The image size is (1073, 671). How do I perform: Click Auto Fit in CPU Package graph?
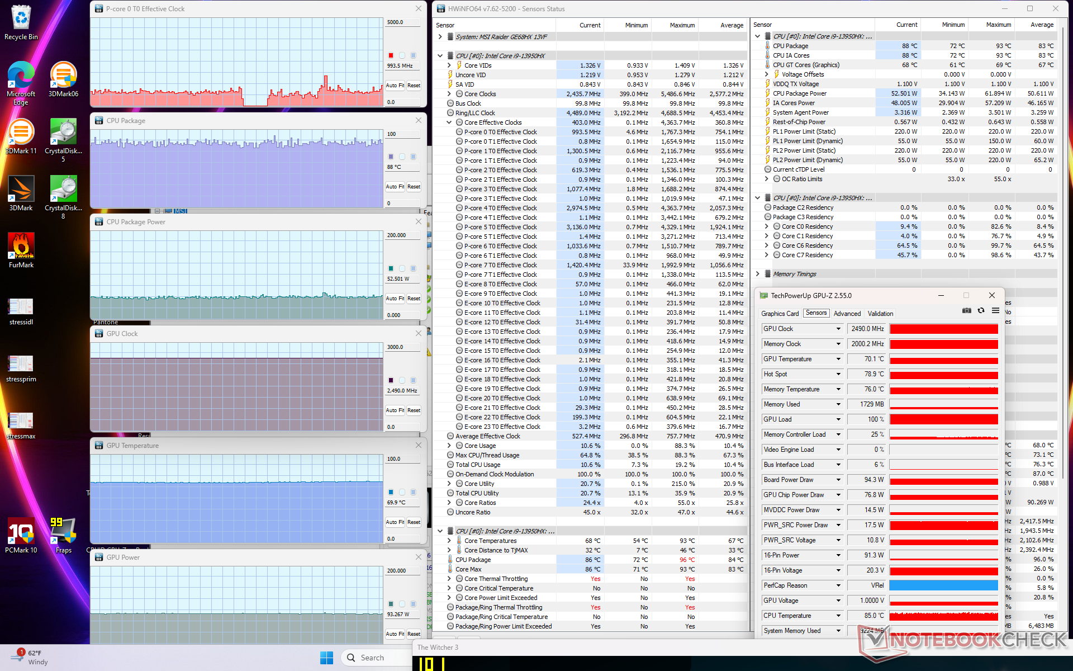(x=395, y=187)
